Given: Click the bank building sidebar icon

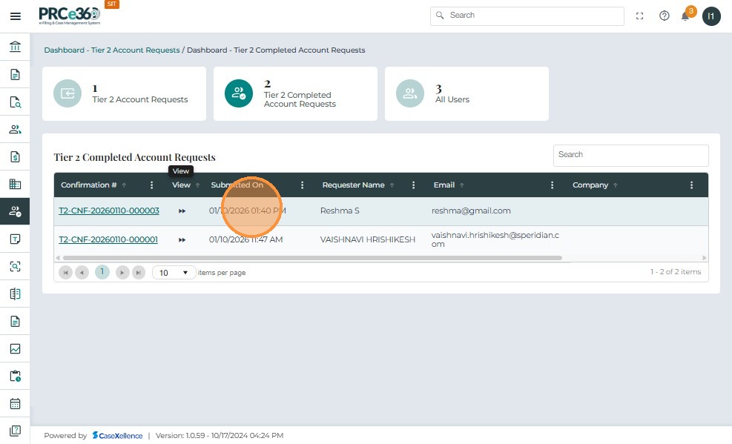Looking at the screenshot, I should pyautogui.click(x=15, y=47).
